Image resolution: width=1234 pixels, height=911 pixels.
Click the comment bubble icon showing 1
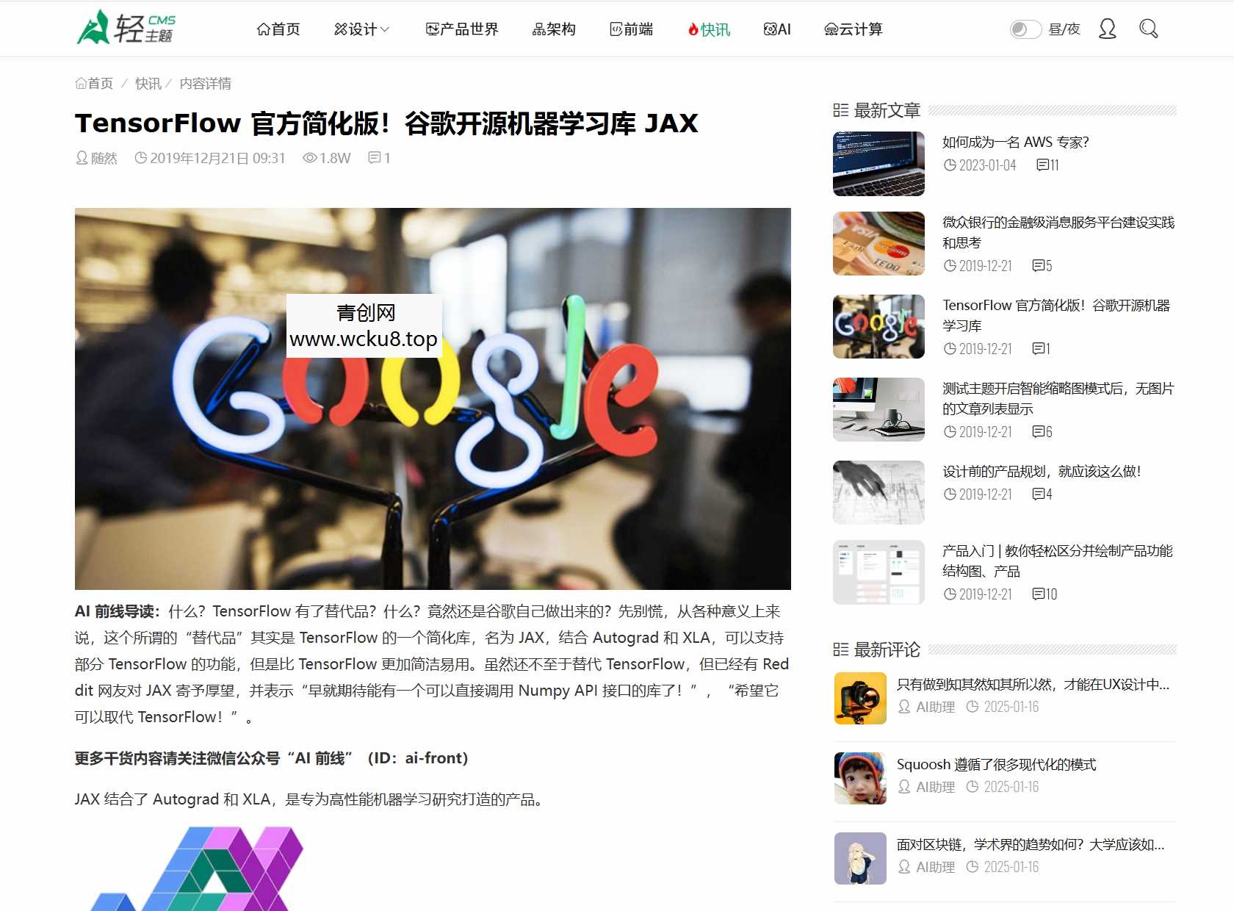coord(373,157)
